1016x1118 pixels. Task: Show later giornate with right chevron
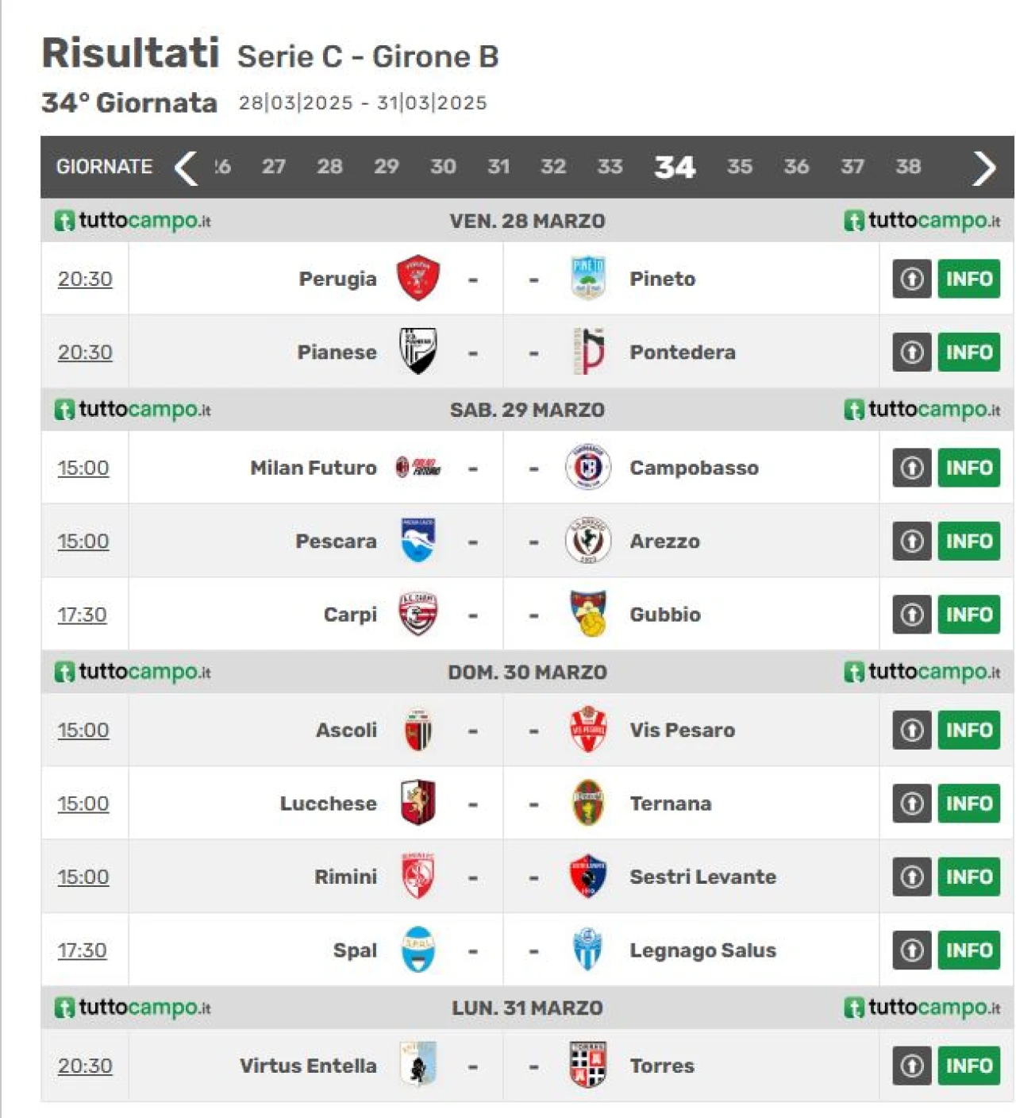tap(983, 168)
